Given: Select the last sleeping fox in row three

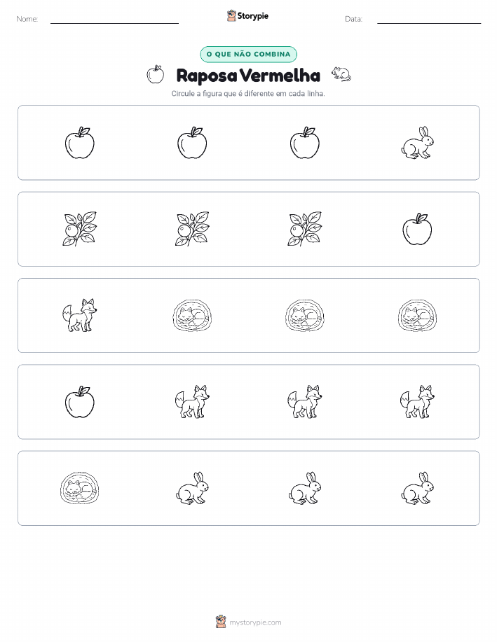Looking at the screenshot, I should coord(417,315).
